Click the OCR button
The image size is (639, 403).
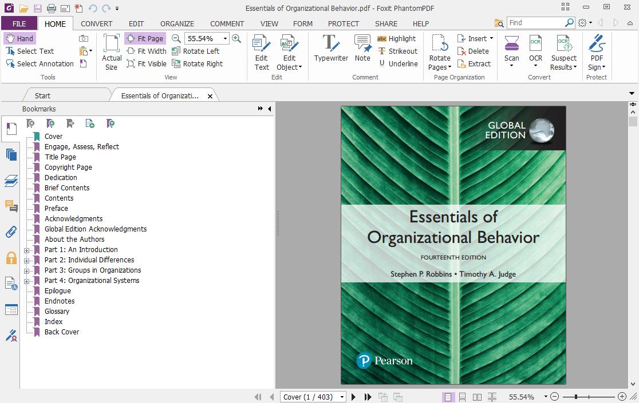coord(535,52)
